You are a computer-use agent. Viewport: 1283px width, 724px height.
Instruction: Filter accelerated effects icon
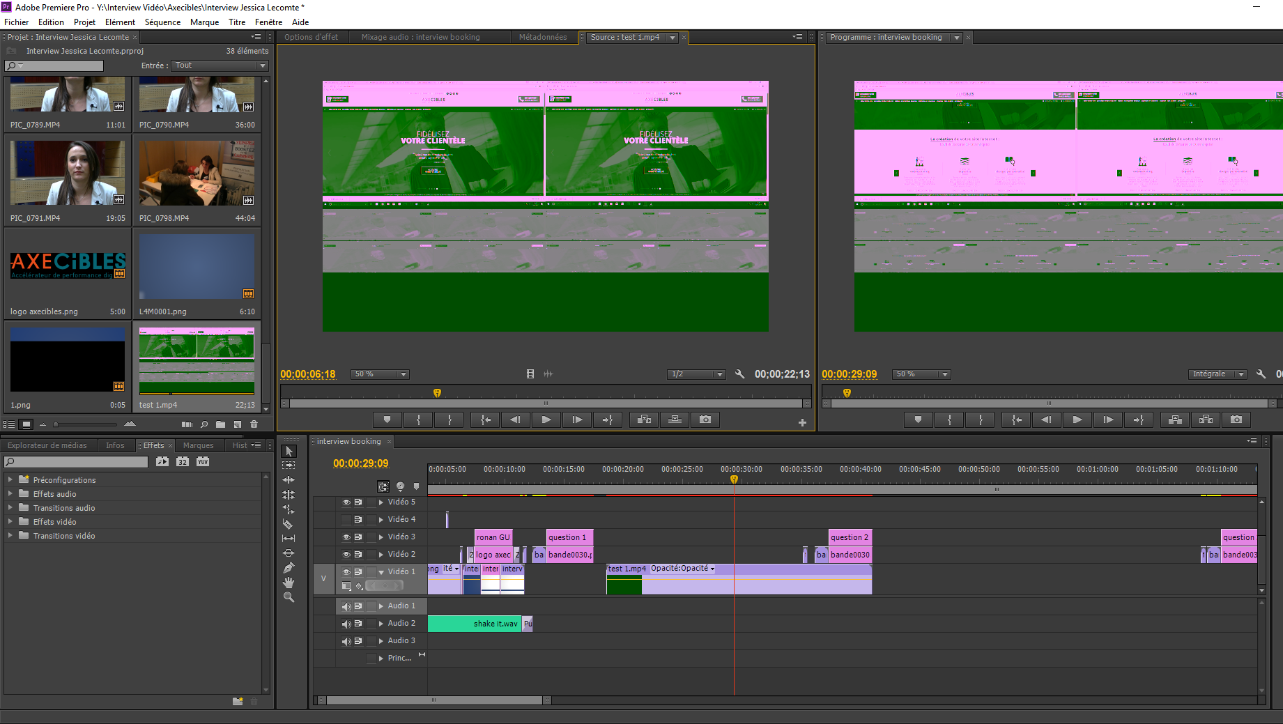coord(162,461)
